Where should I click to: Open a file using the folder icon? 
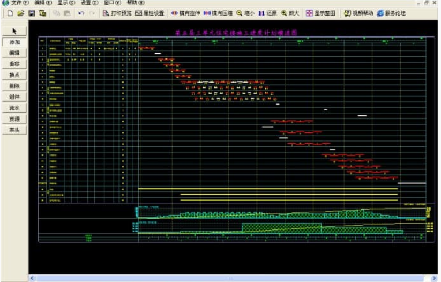21,13
